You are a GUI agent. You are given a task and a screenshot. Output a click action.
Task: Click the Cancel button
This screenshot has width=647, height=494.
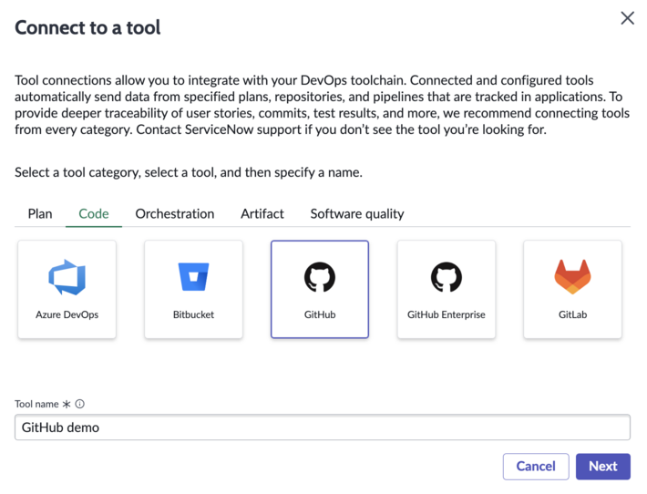point(536,467)
